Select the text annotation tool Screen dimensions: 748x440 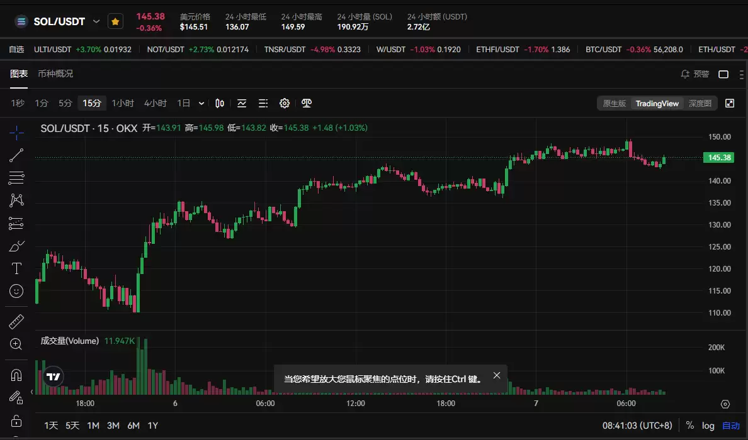(x=16, y=268)
